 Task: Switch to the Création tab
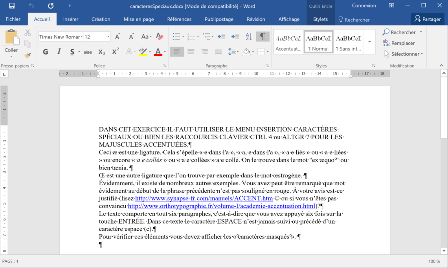[x=101, y=19]
